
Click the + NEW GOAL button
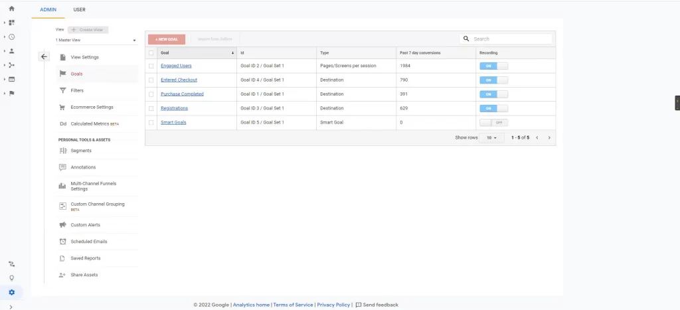tap(166, 39)
